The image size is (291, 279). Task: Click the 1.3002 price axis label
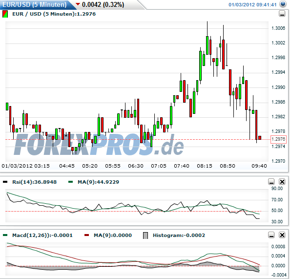278,43
